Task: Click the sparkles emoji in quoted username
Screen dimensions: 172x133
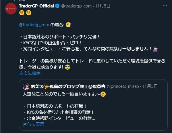Action: (47, 87)
